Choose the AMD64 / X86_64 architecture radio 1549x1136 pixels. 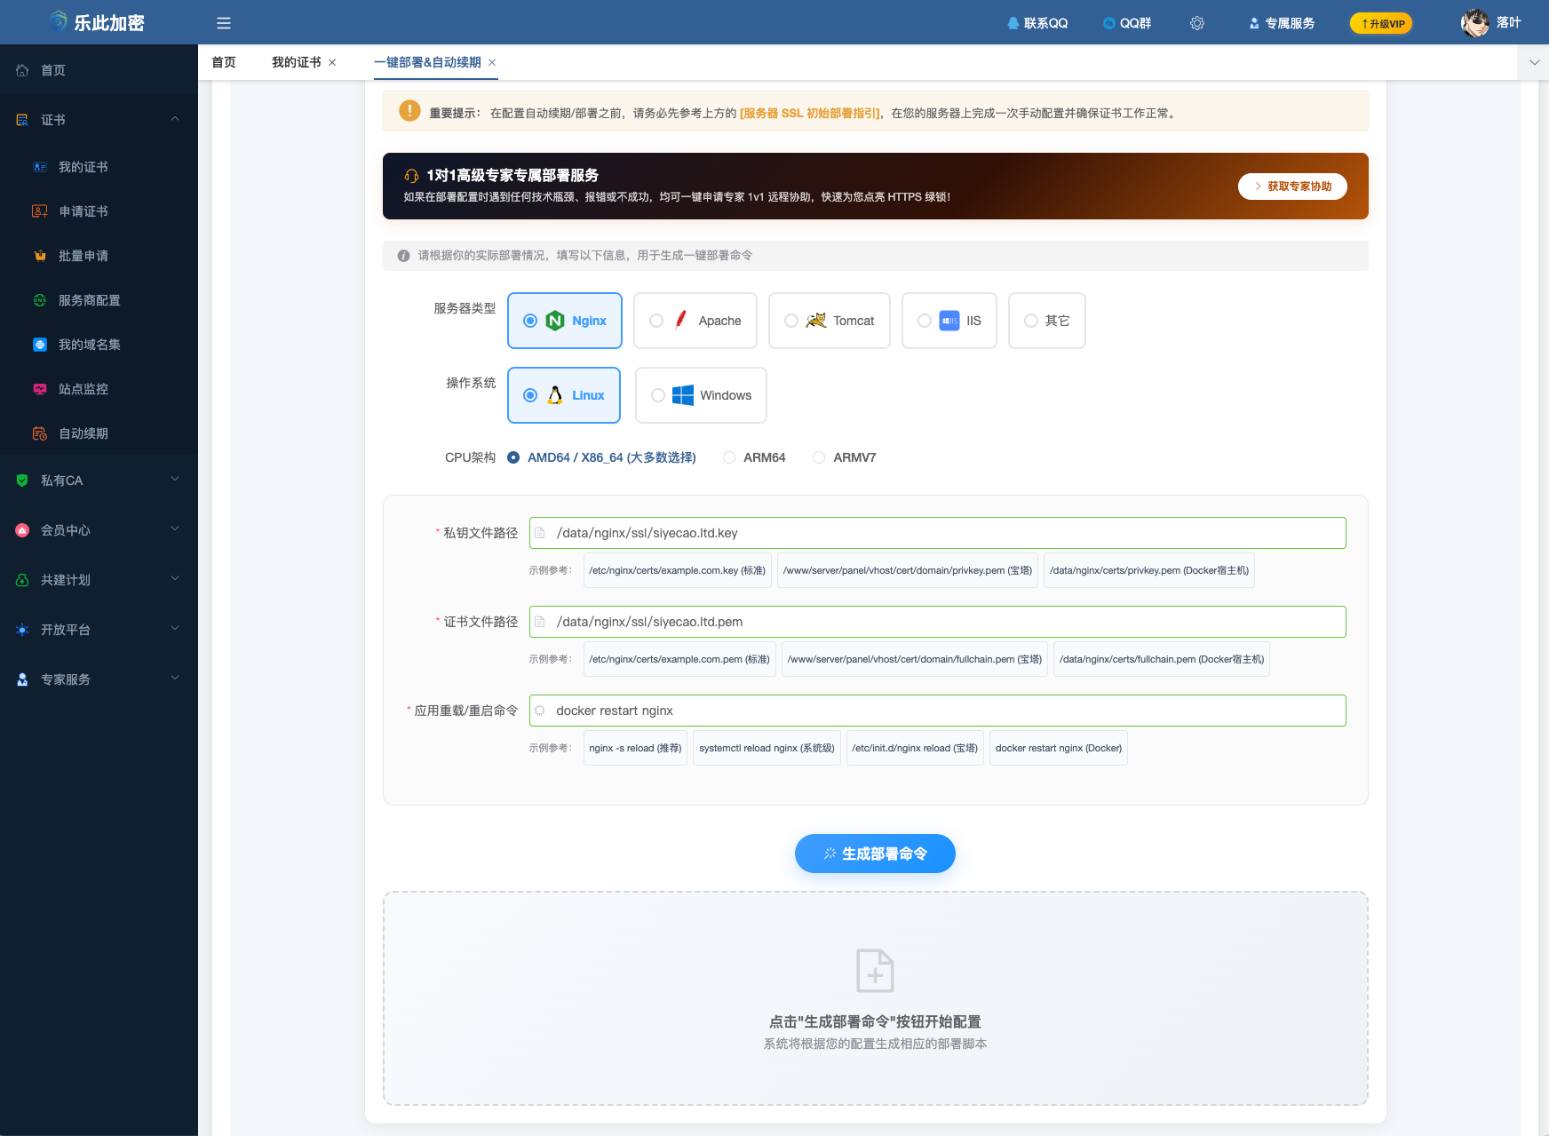513,457
